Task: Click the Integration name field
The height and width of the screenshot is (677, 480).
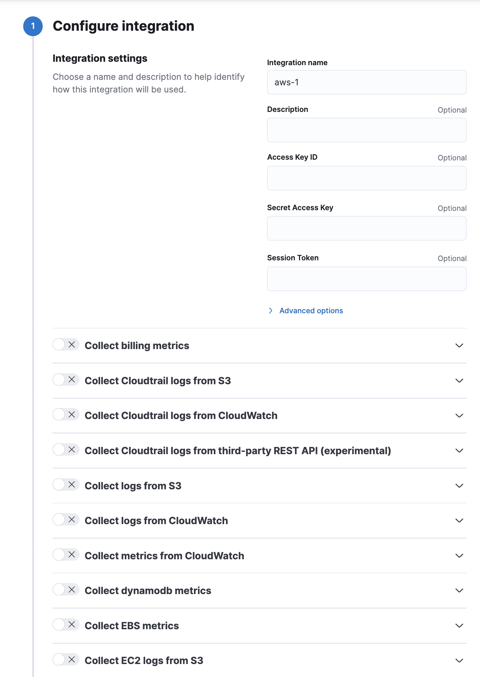Action: pyautogui.click(x=367, y=82)
